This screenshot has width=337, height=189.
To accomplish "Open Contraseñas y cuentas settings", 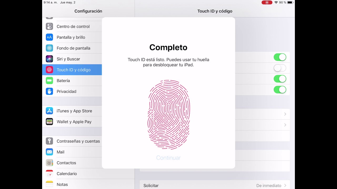I will coord(72,141).
